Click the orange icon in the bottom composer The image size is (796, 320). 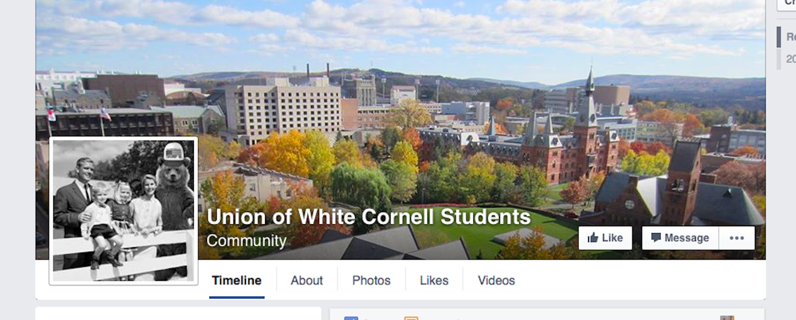pyautogui.click(x=411, y=318)
